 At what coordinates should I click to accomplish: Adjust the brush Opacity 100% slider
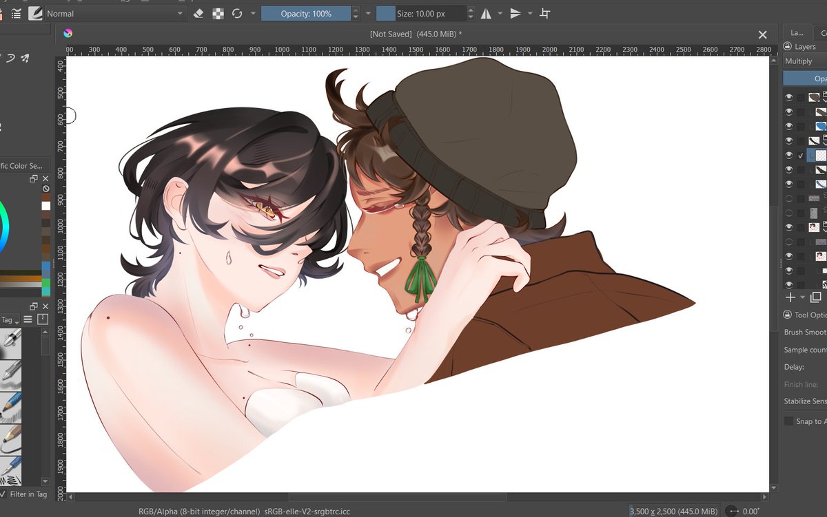[306, 13]
